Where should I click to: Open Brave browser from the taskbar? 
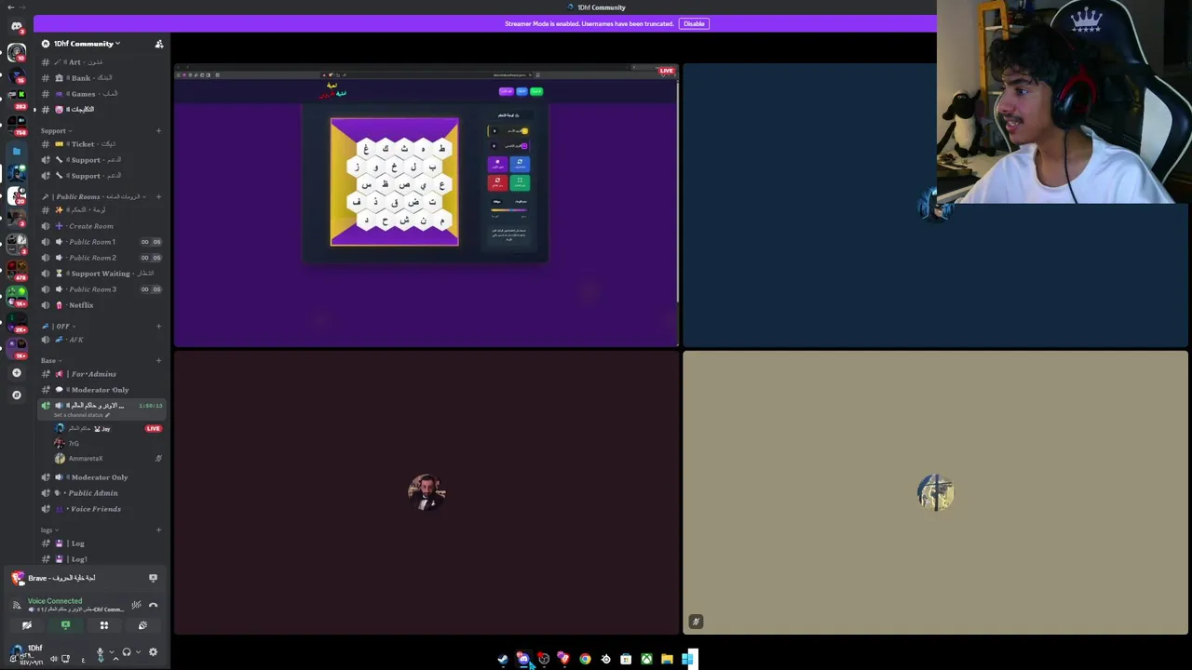pos(564,660)
